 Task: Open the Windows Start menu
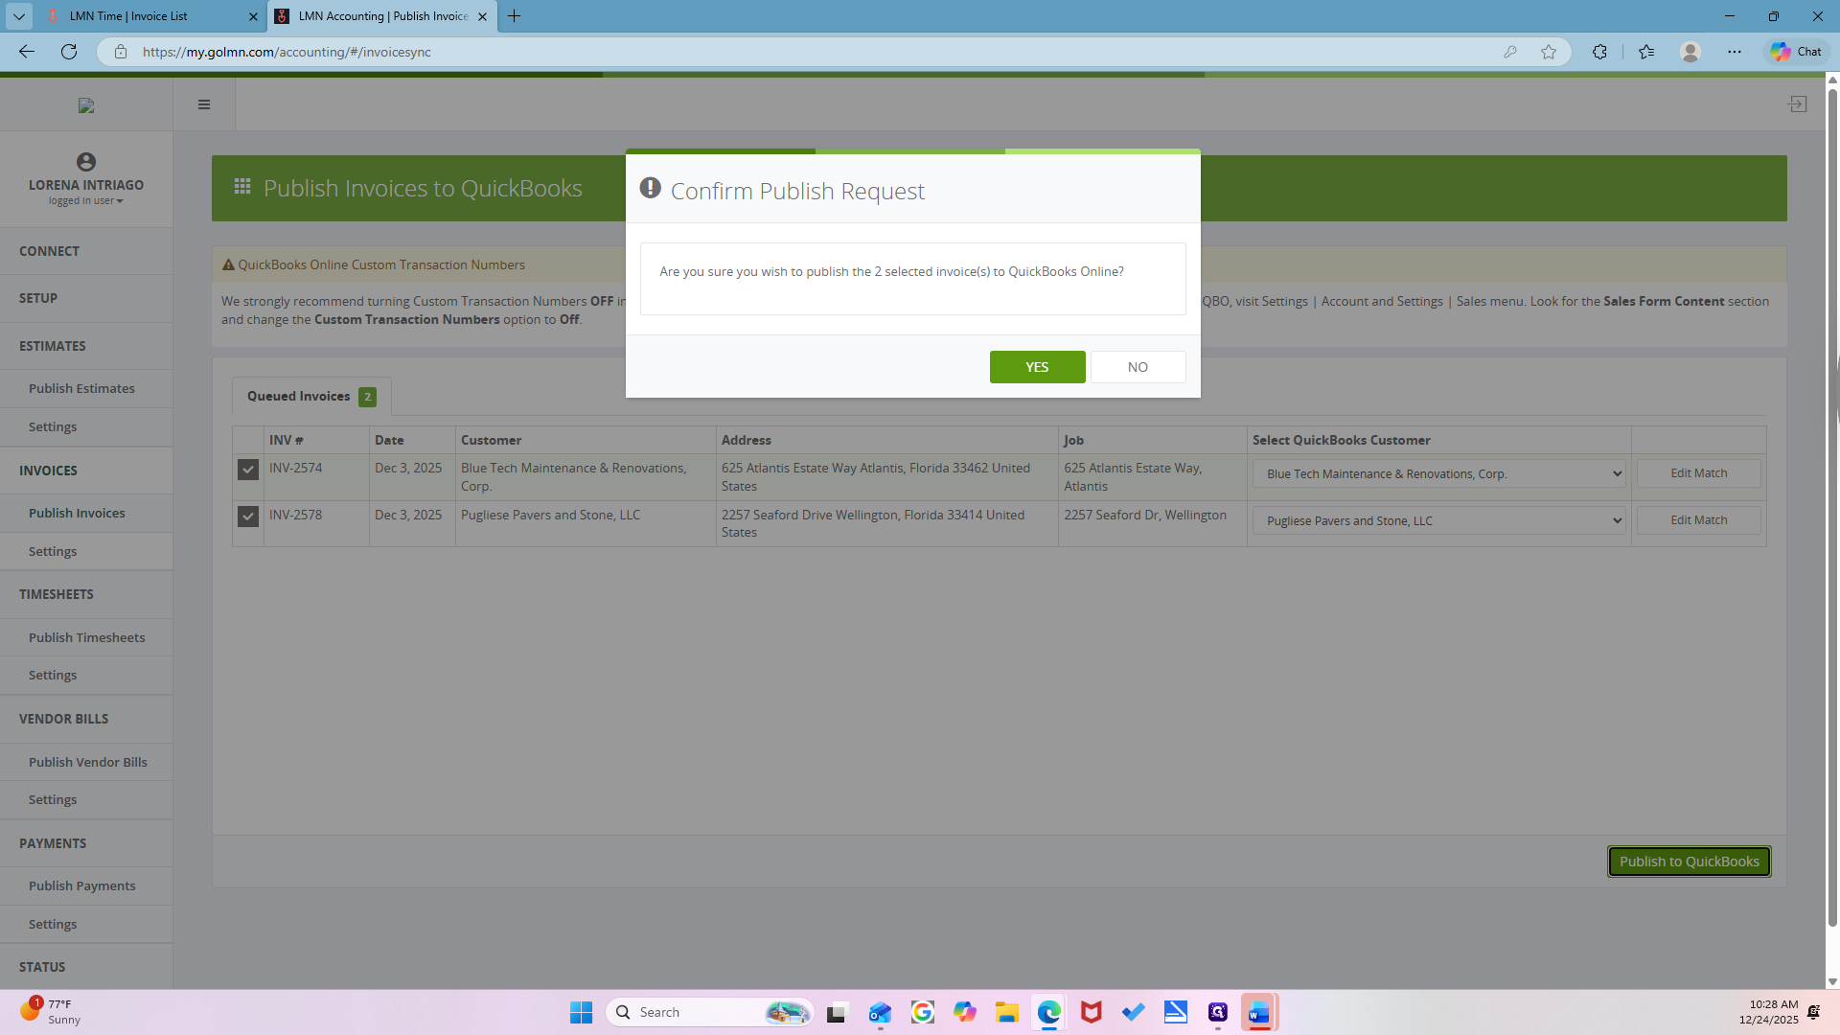click(x=581, y=1012)
